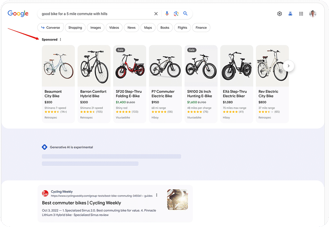Click the P7 Commuter Electric Bike title

tap(163, 94)
